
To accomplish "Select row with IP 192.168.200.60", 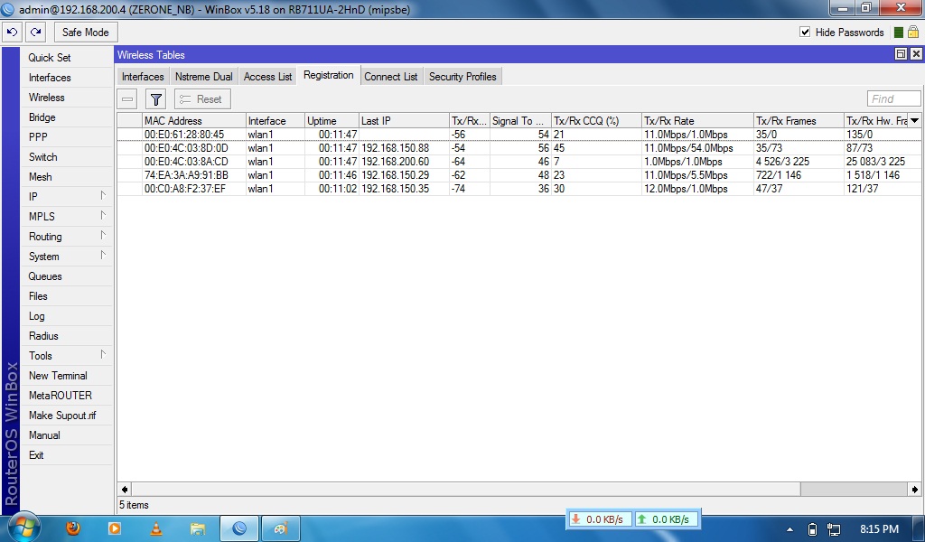I will click(519, 162).
